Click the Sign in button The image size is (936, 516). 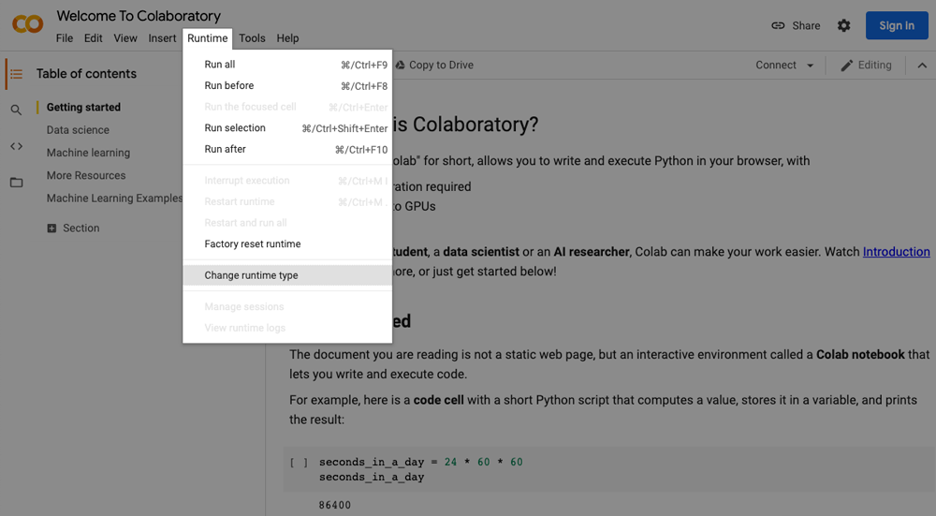tap(897, 25)
